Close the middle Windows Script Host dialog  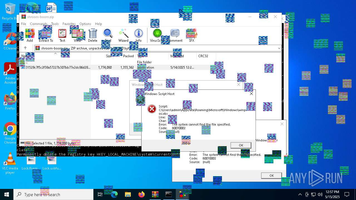(x=238, y=84)
